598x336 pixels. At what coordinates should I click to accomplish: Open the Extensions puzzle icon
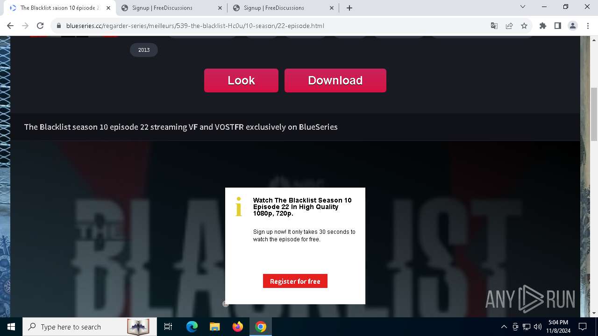pos(543,26)
